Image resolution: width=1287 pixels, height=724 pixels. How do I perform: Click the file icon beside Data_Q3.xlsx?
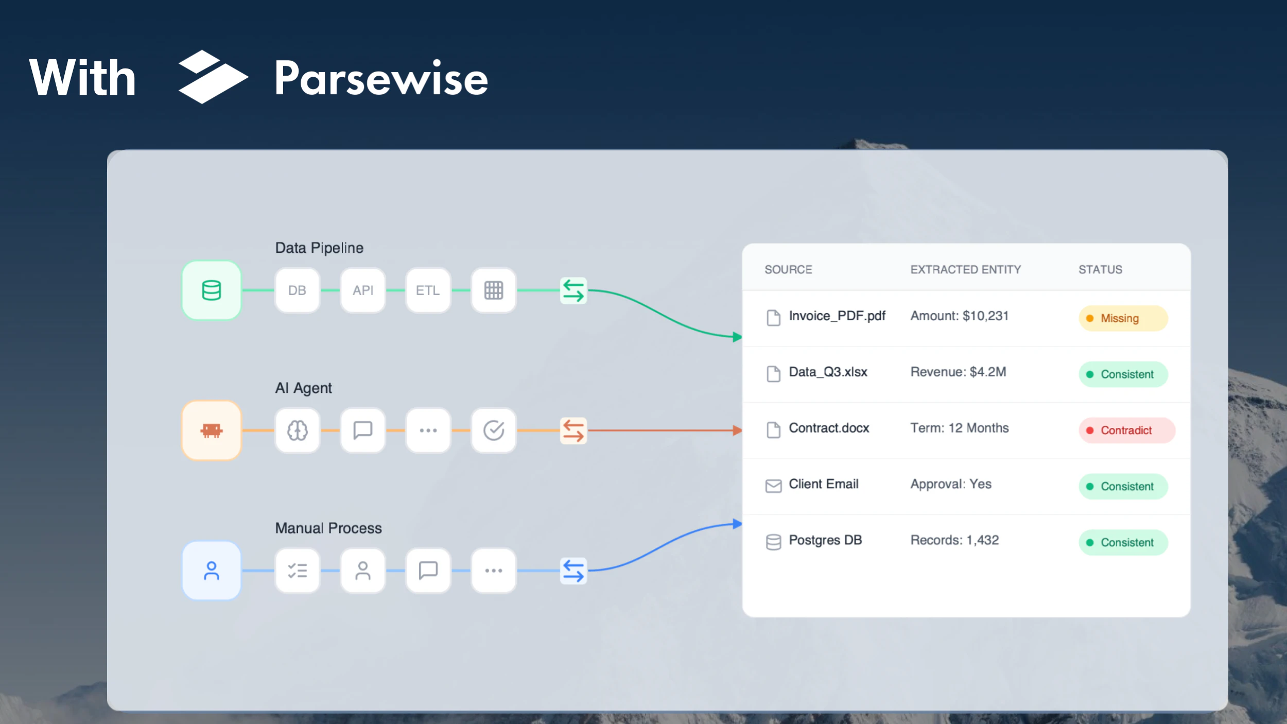point(773,374)
